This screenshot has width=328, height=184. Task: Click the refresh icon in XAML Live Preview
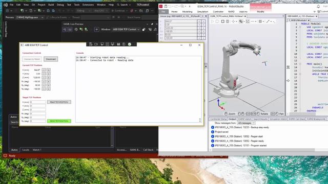76,30
